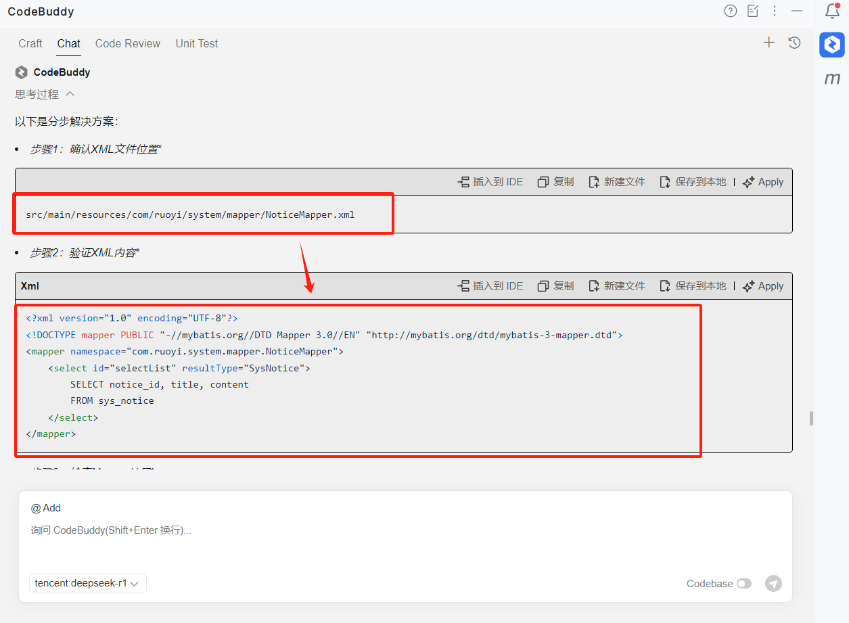Switch to the Unit Test tab
Image resolution: width=849 pixels, height=623 pixels.
197,43
